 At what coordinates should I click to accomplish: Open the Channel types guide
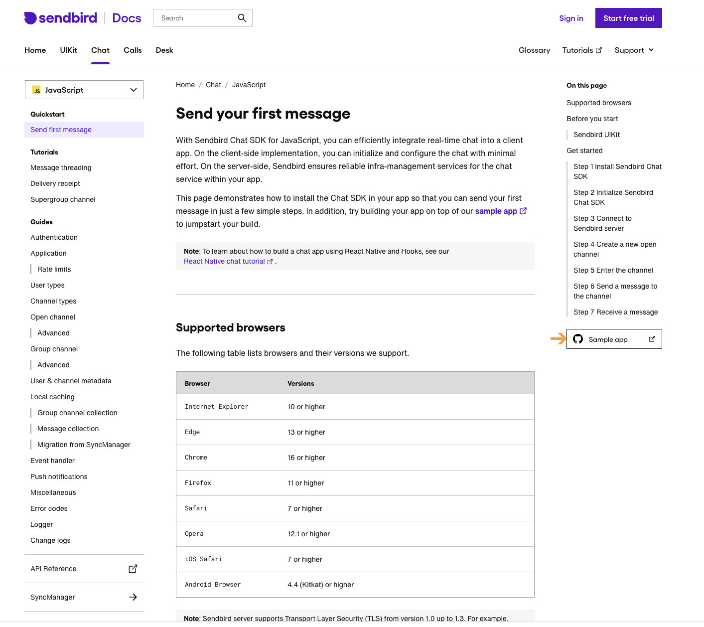point(53,302)
